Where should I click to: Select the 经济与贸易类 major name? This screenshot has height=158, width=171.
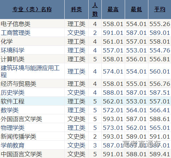[18, 84]
